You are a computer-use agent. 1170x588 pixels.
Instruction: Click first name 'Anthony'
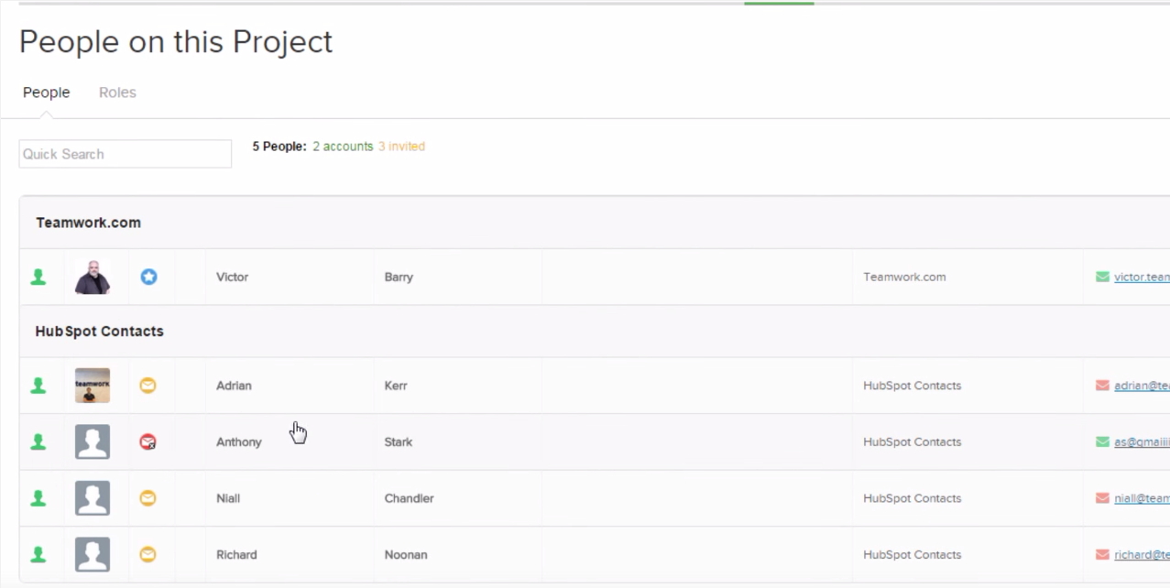pos(239,441)
